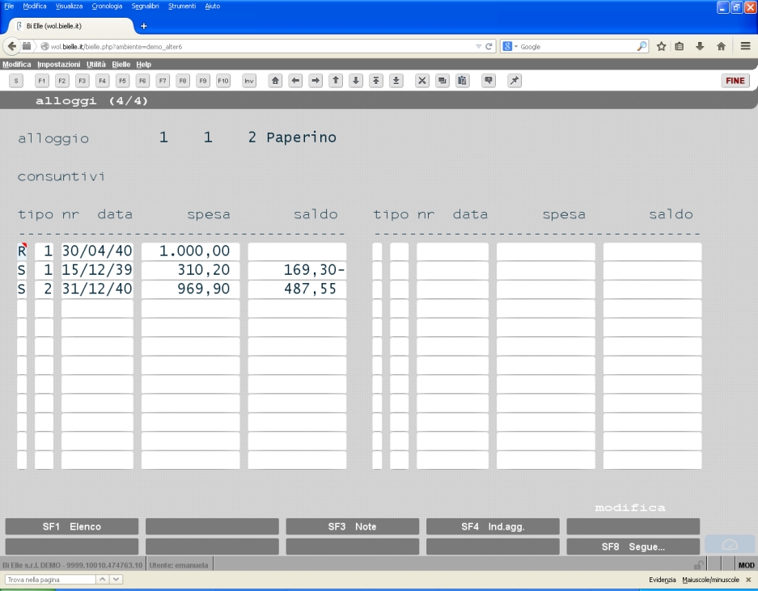
Task: Expand the URL bar history dropdown
Action: point(478,46)
